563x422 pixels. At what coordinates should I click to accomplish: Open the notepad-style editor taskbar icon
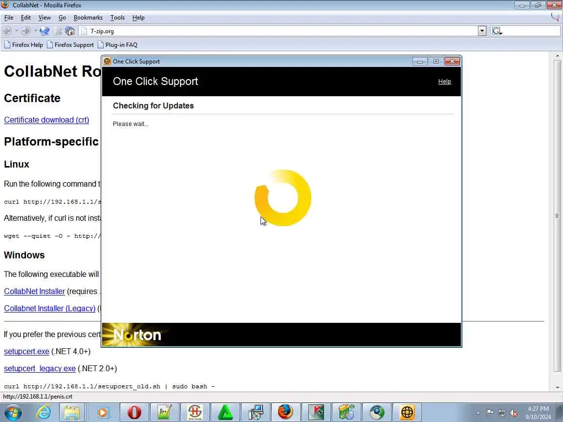164,412
